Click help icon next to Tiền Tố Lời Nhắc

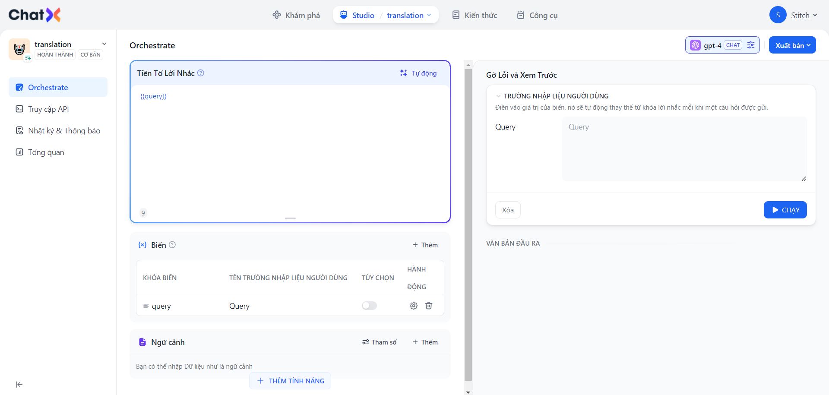coord(201,73)
